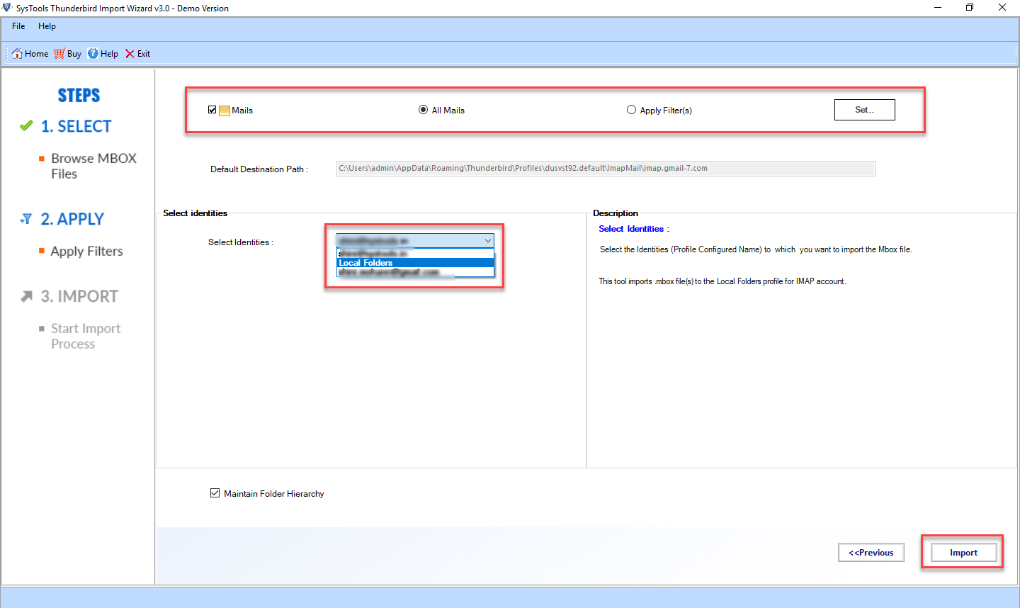
Task: Uncheck Maintain Folder Hierarchy
Action: [x=215, y=493]
